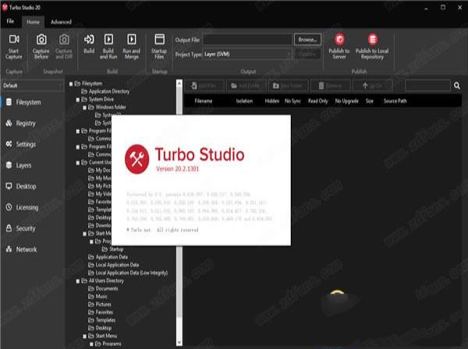Screen dimensions: 468x349
Task: Click the Add Files toolbar button
Action: [x=204, y=86]
